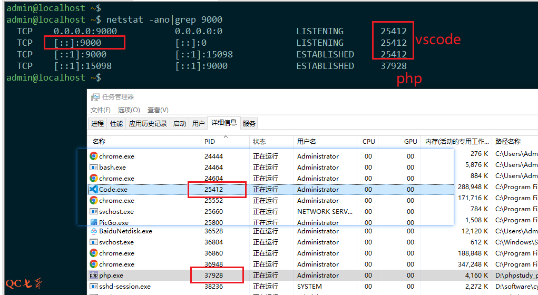This screenshot has height=295, width=538.
Task: Click the php.exe process icon
Action: pos(94,276)
